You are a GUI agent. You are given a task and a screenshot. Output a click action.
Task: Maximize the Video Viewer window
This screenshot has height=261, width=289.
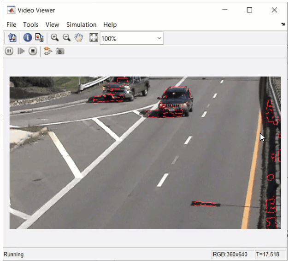pos(249,10)
